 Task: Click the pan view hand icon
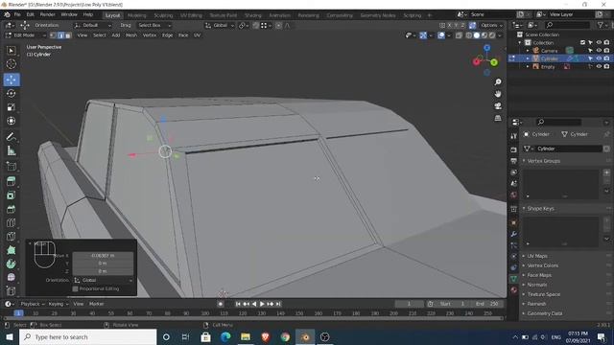pos(498,94)
